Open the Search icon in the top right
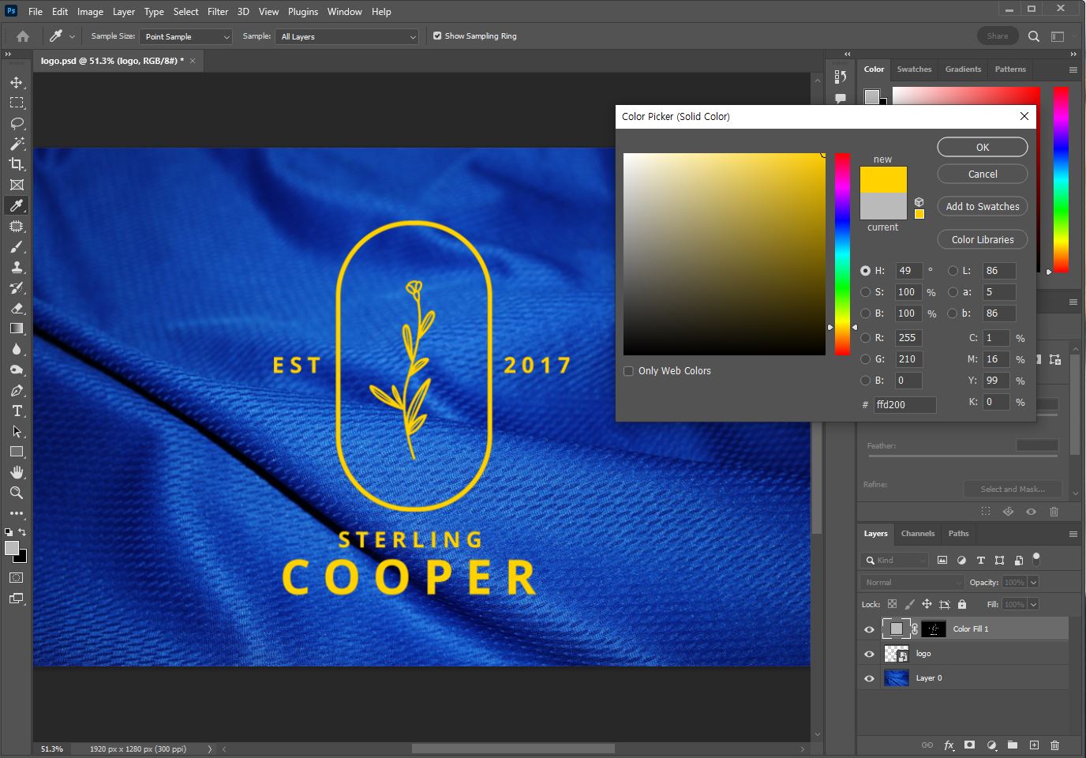Screen dimensions: 1086x758 [x=1034, y=36]
